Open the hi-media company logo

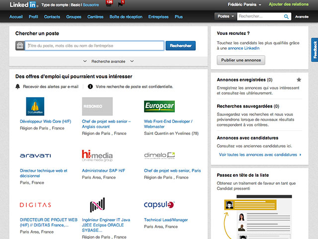pyautogui.click(x=97, y=156)
